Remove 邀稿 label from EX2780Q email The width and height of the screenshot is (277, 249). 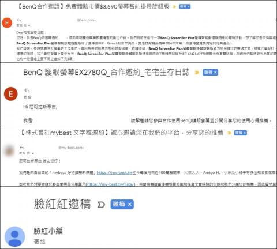(x=215, y=73)
